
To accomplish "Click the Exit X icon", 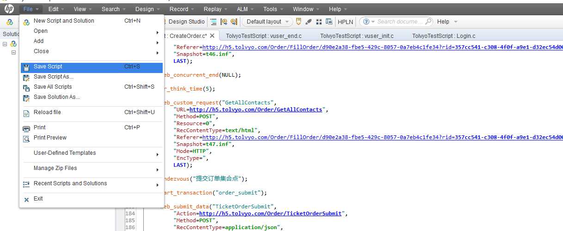I will (x=26, y=199).
